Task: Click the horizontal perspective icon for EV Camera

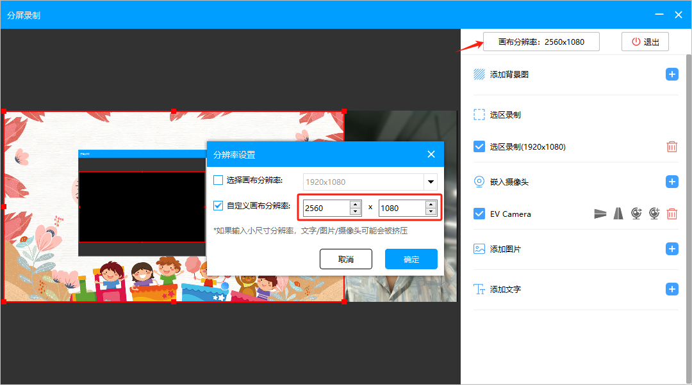Action: 600,214
